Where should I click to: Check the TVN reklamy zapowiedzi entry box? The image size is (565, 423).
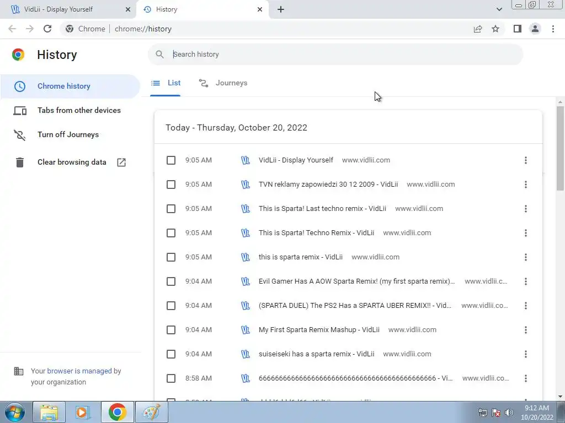tap(171, 185)
